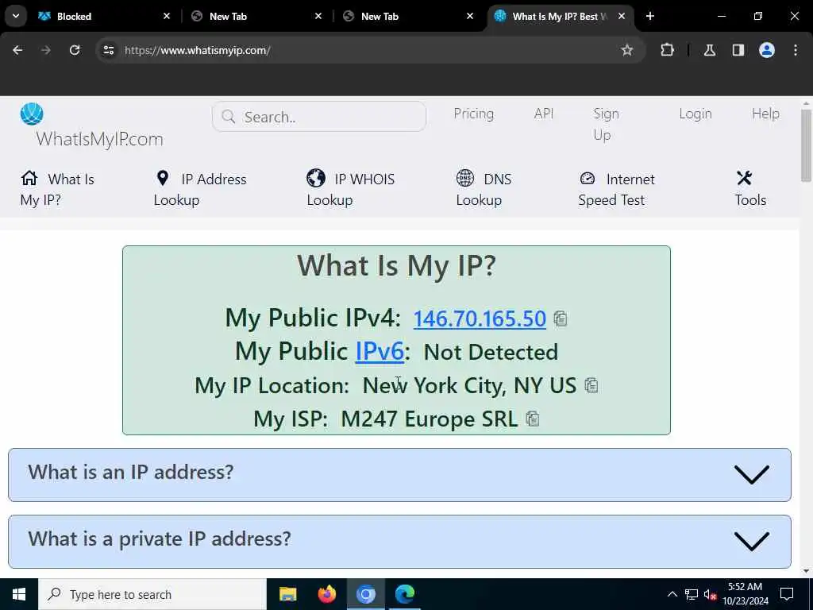
Task: Open the Chrome three-dot menu
Action: [x=796, y=50]
